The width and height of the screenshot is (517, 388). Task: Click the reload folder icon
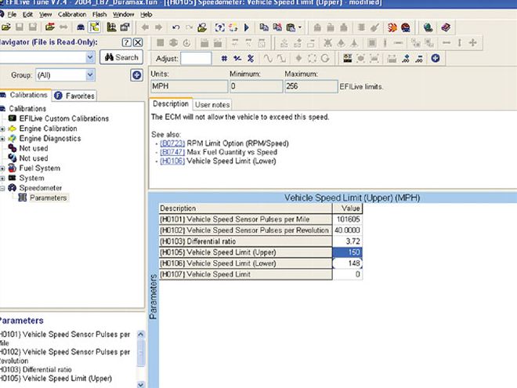(x=202, y=27)
